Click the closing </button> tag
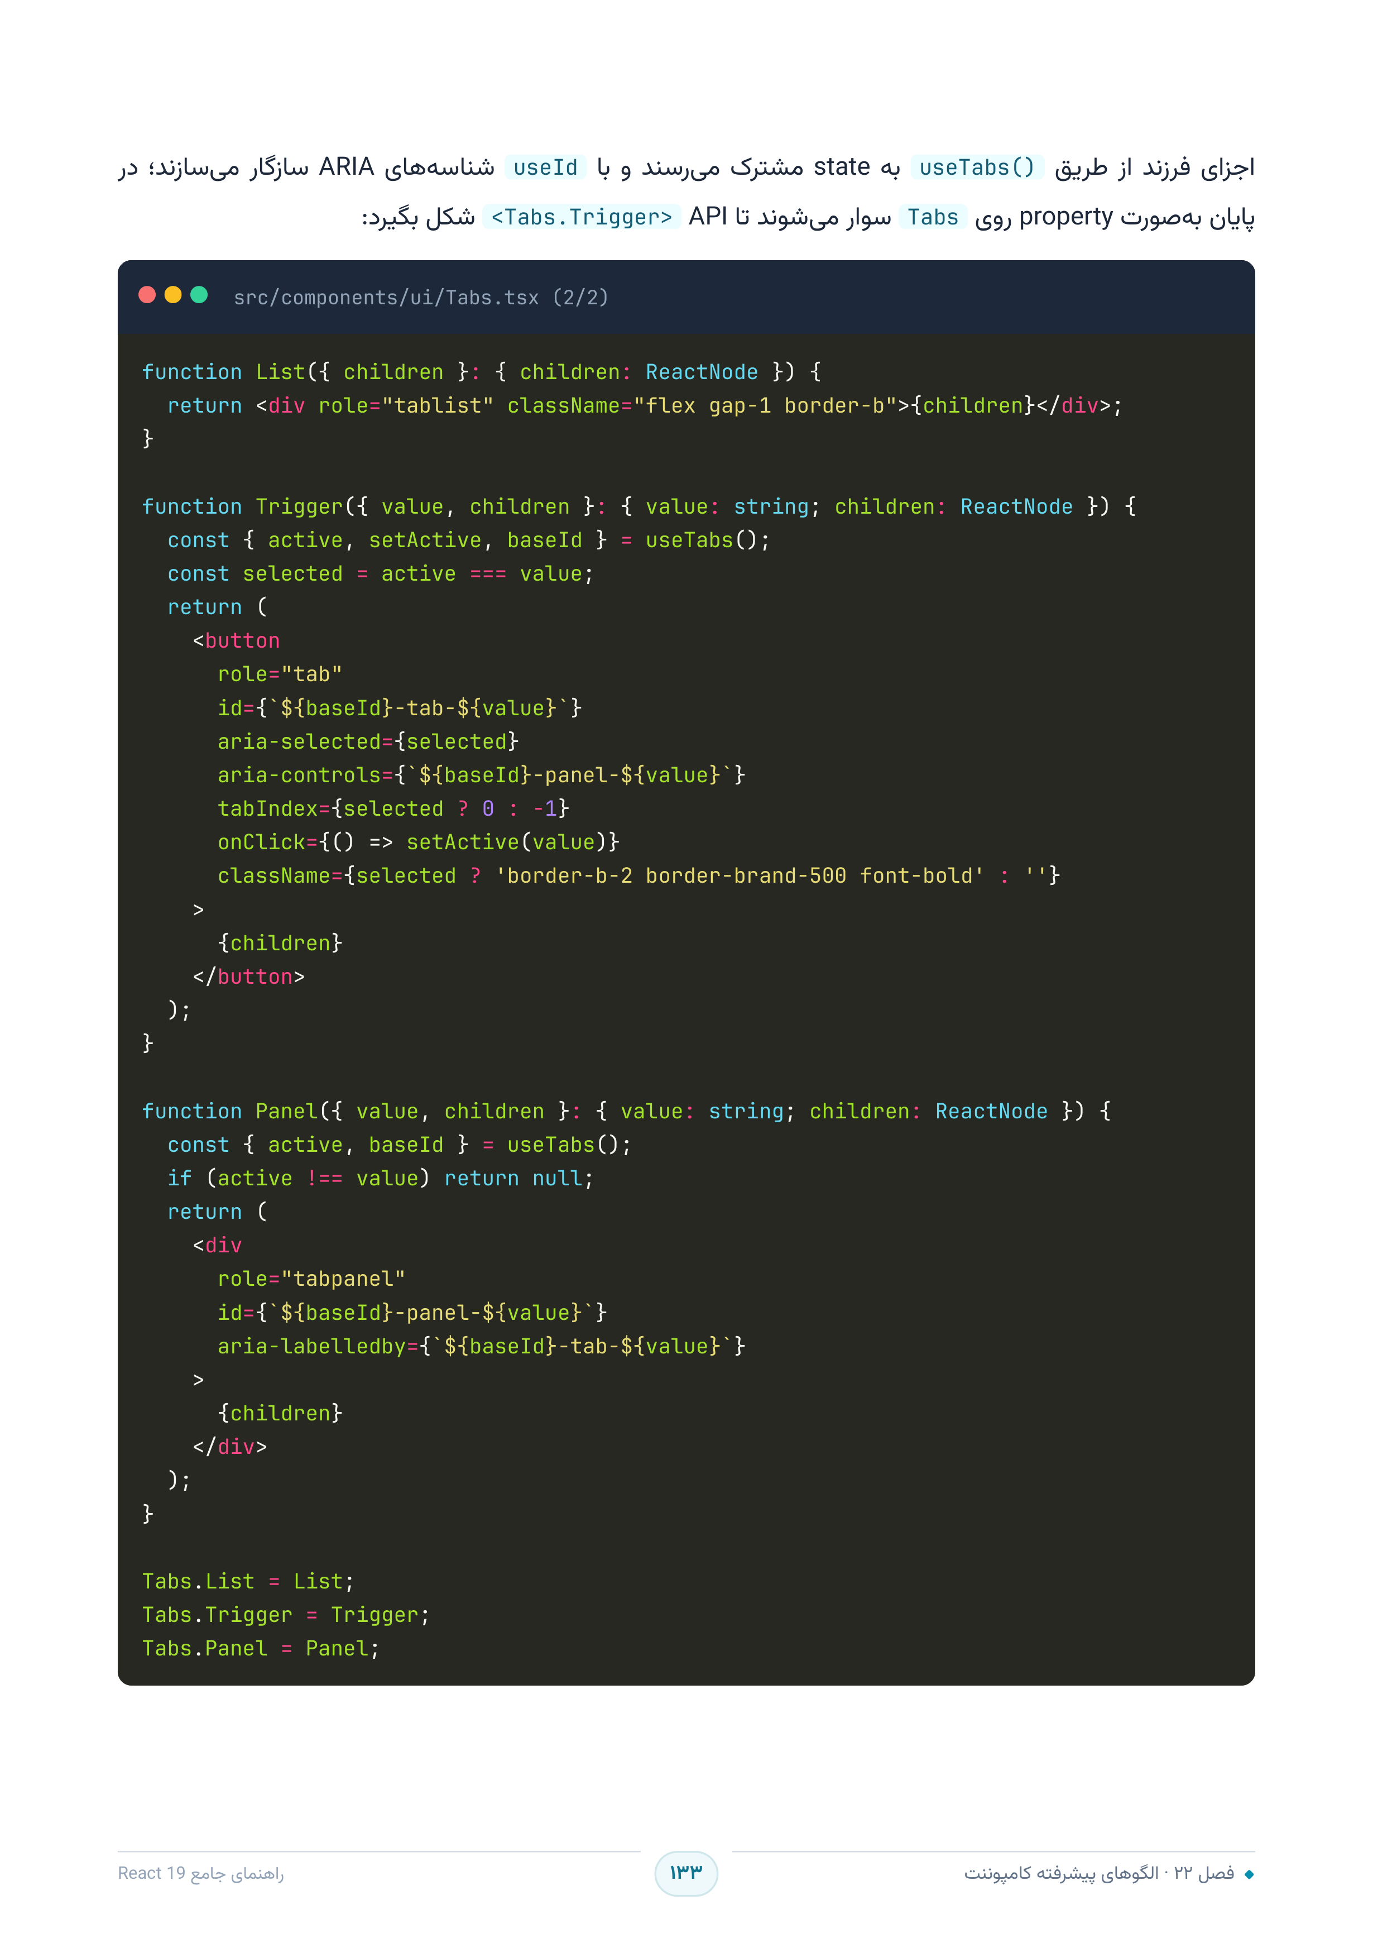 point(249,976)
